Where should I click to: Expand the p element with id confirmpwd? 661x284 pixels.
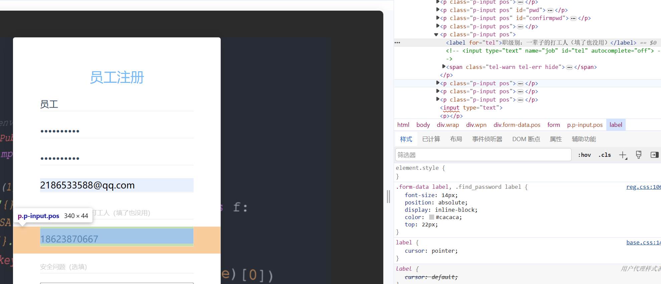point(438,18)
